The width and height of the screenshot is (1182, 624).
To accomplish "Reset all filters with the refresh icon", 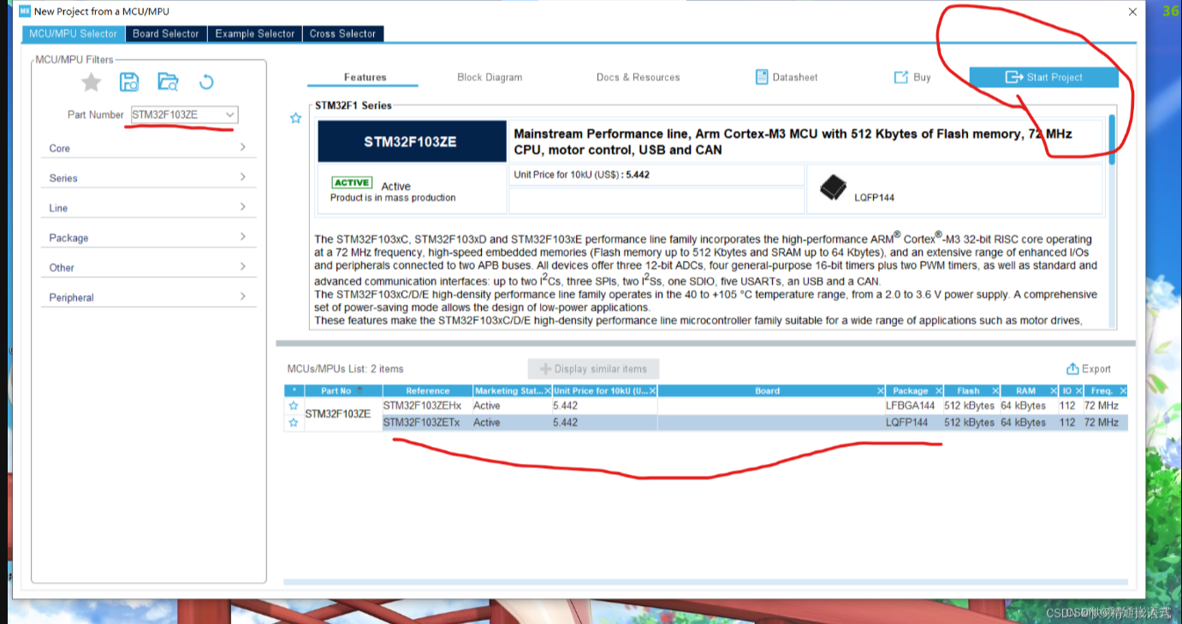I will tap(206, 82).
